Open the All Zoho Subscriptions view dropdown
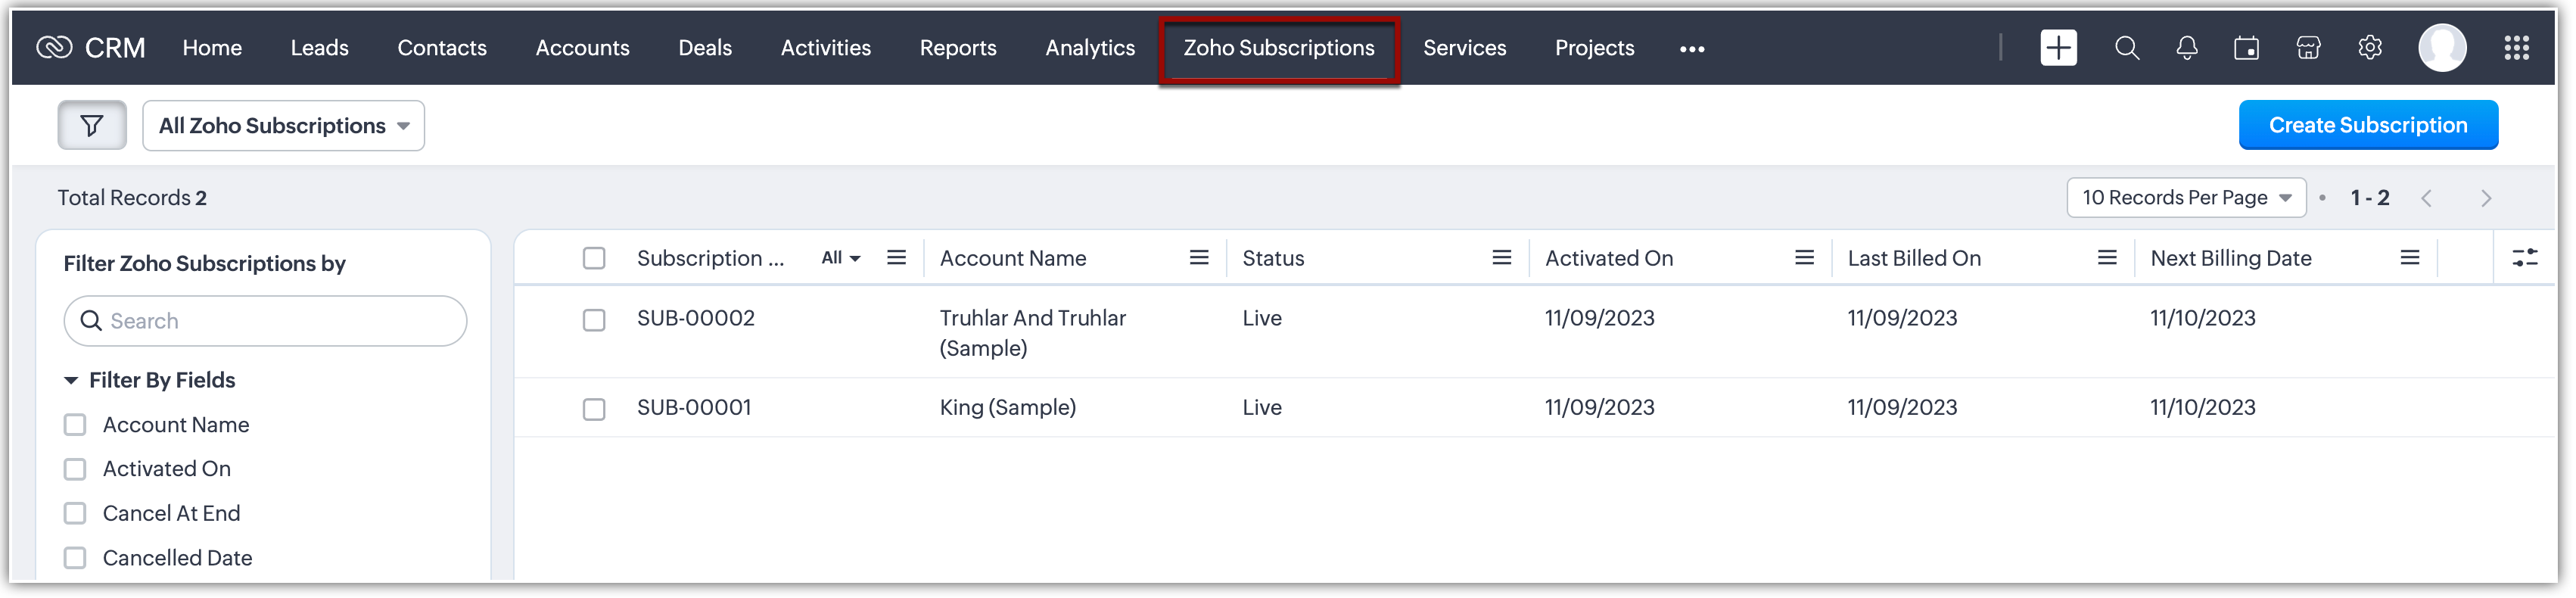 coord(283,126)
